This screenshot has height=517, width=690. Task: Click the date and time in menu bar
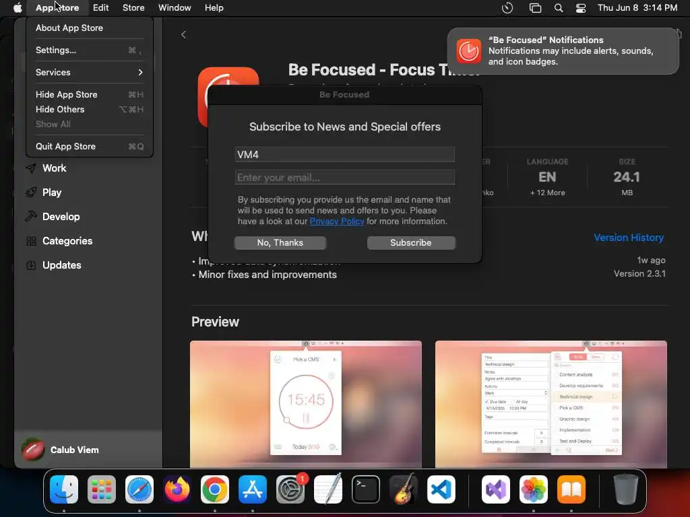pos(637,7)
